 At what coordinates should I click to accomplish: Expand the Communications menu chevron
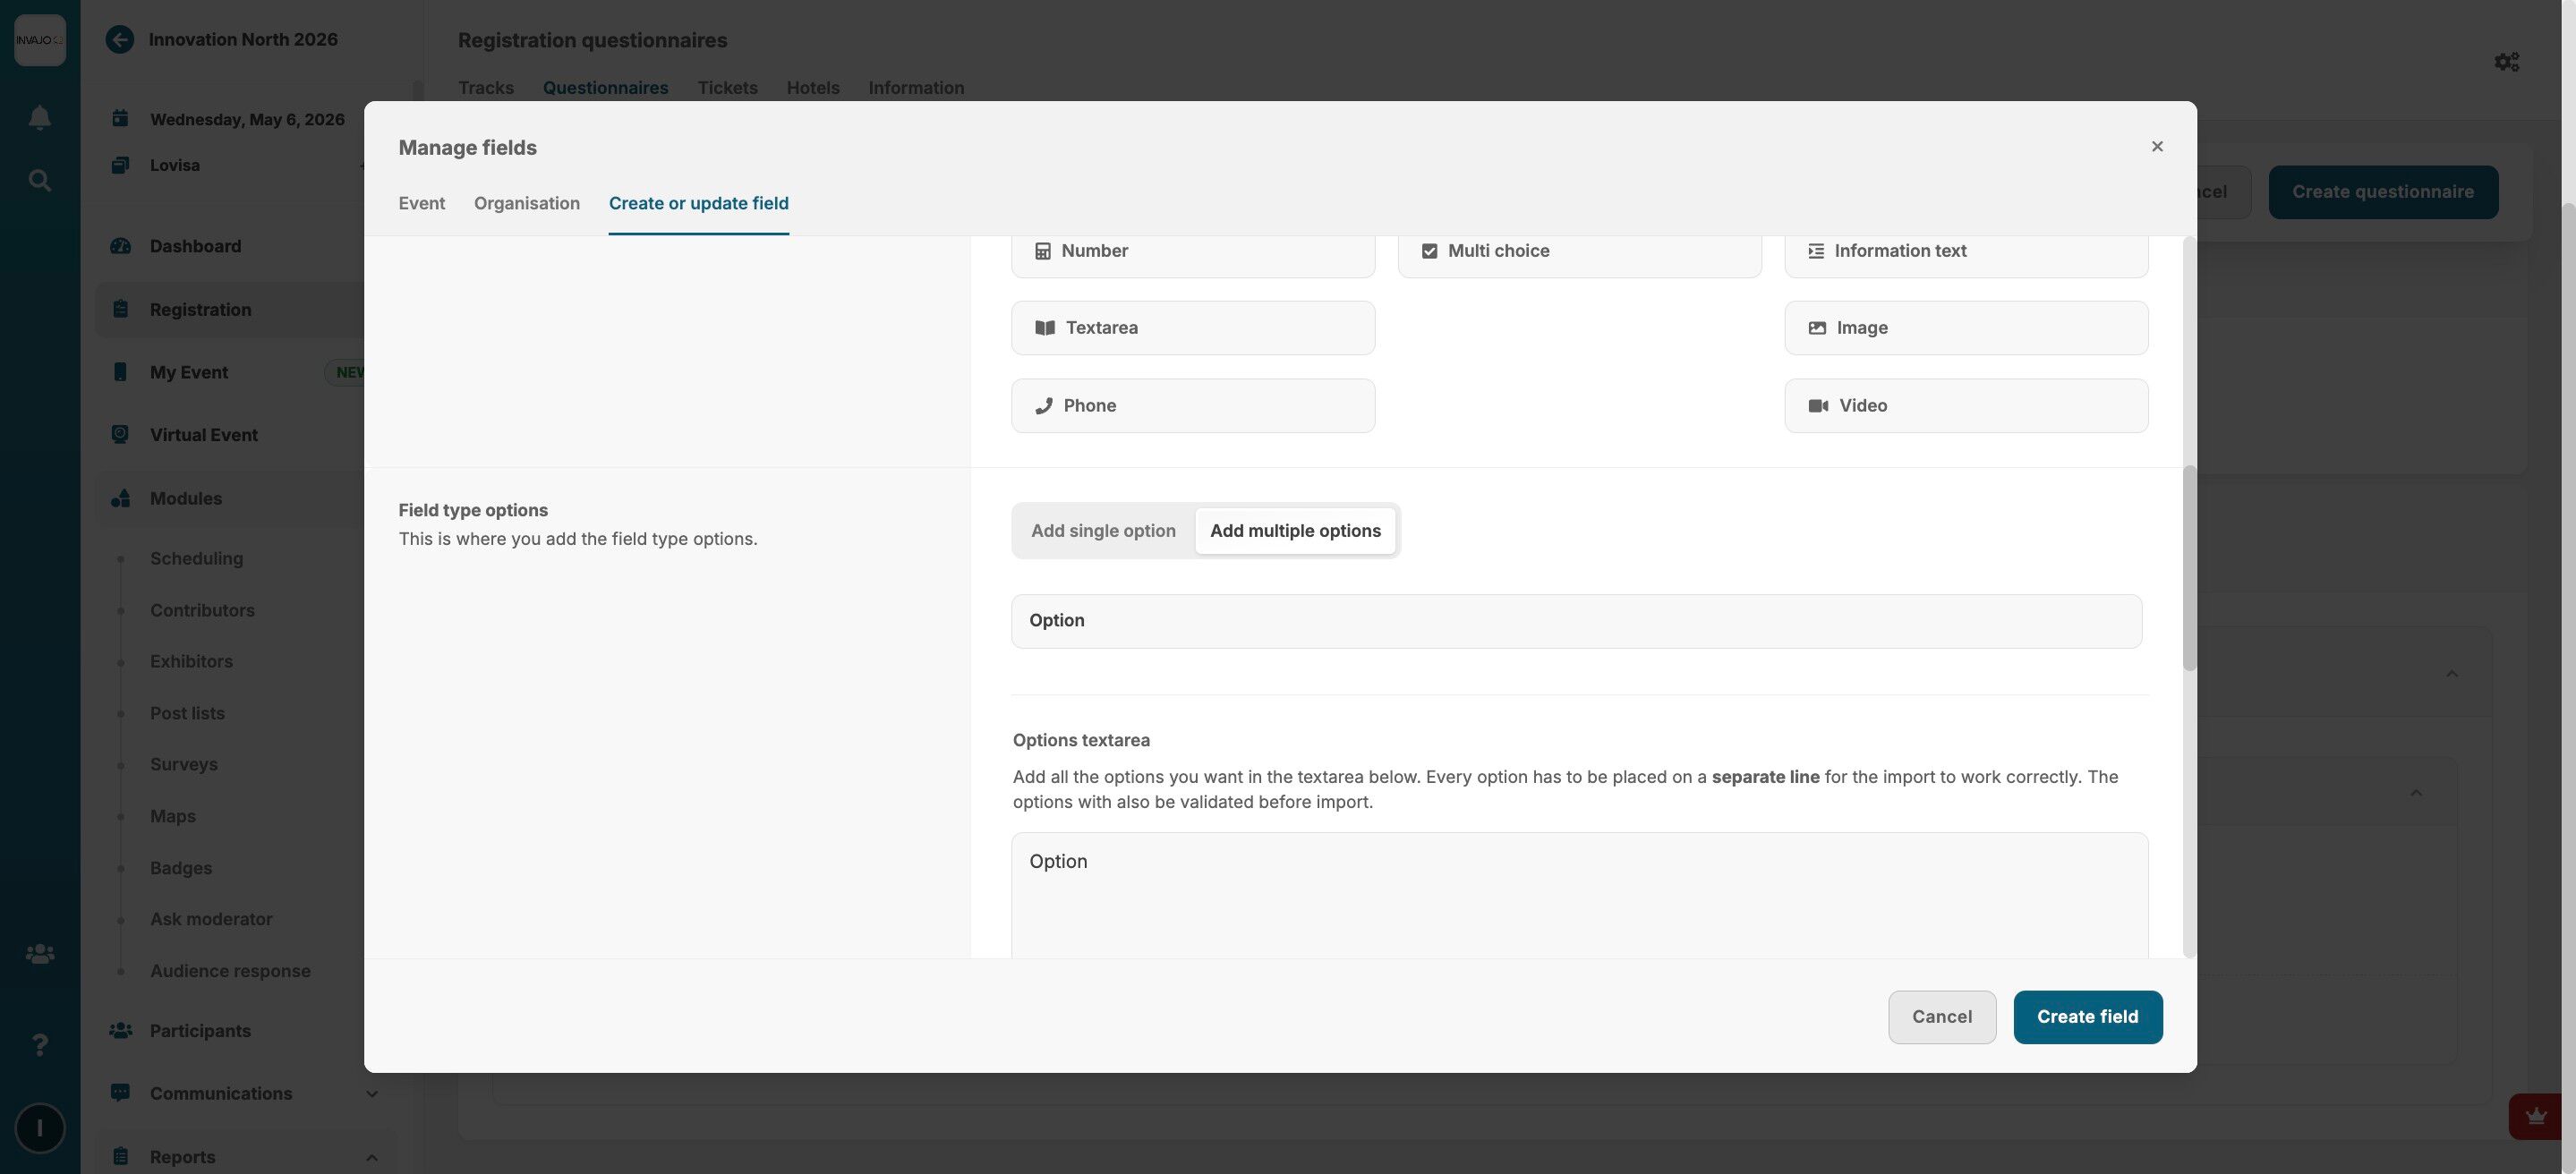pos(372,1094)
